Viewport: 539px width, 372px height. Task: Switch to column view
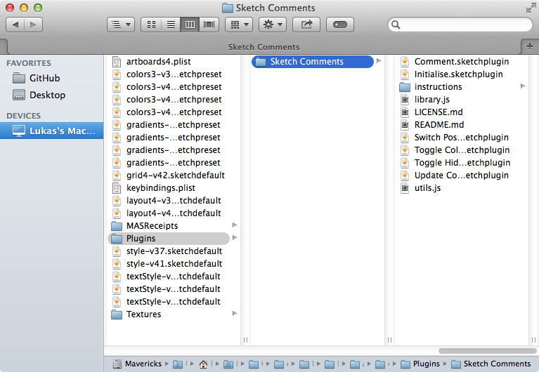click(190, 25)
